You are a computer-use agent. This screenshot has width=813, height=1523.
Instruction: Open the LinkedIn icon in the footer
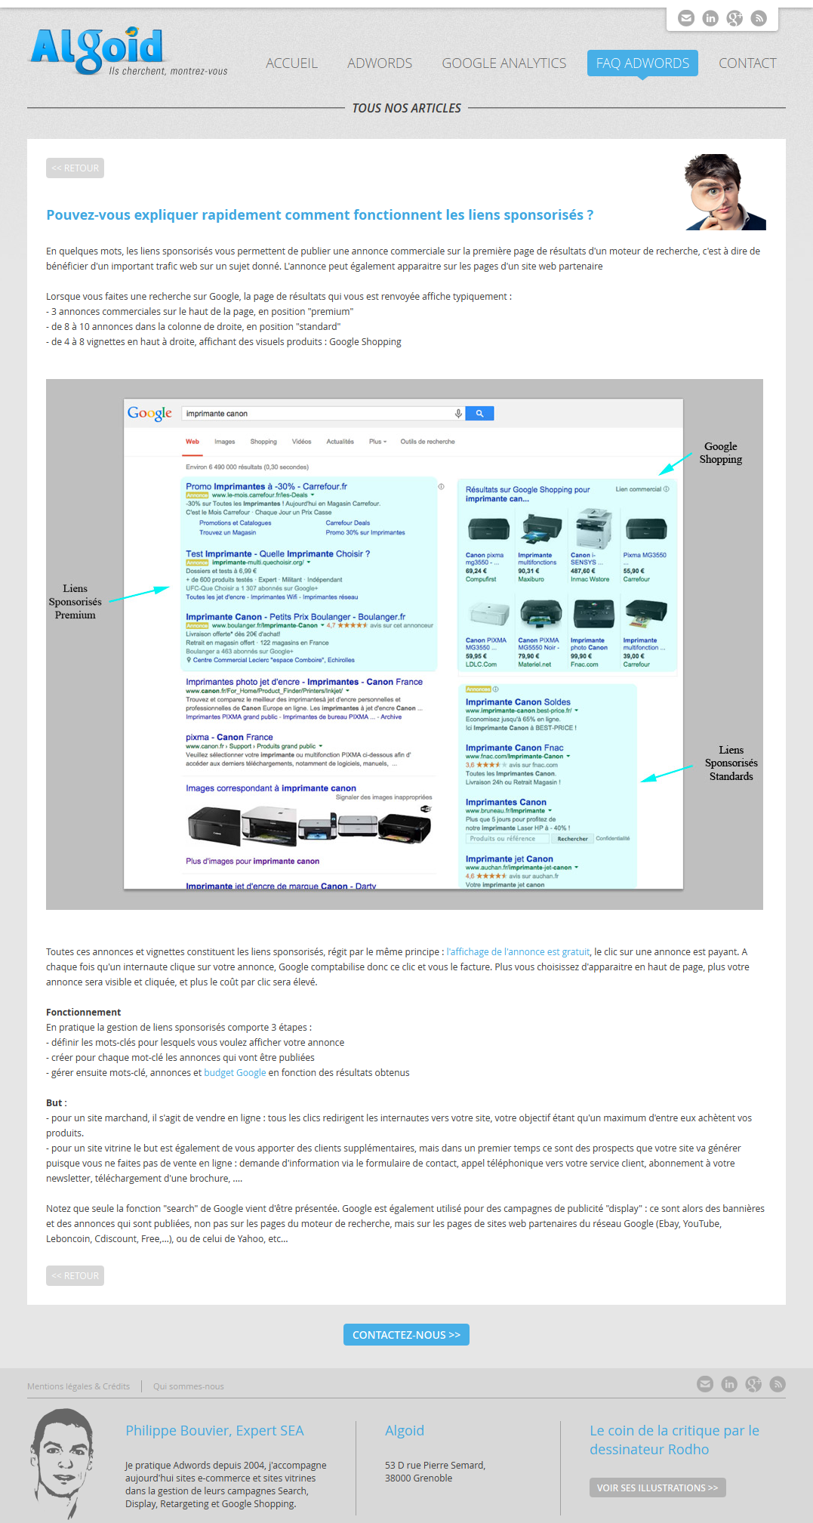tap(729, 1383)
